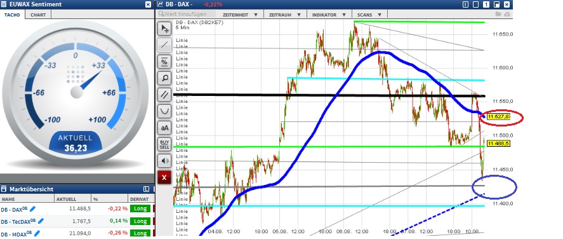Click the Long button for DB - DAX

click(140, 208)
